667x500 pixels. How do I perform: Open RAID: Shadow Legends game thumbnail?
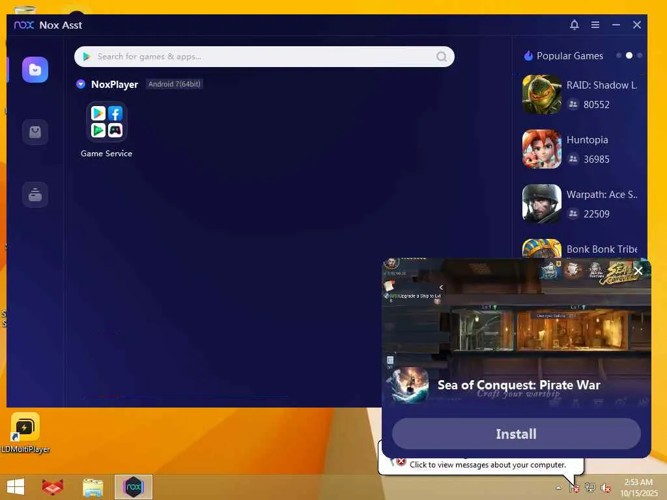[x=541, y=94]
